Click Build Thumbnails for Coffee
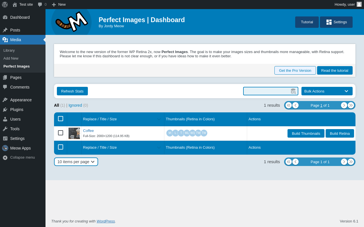This screenshot has height=227, width=364. [x=306, y=133]
